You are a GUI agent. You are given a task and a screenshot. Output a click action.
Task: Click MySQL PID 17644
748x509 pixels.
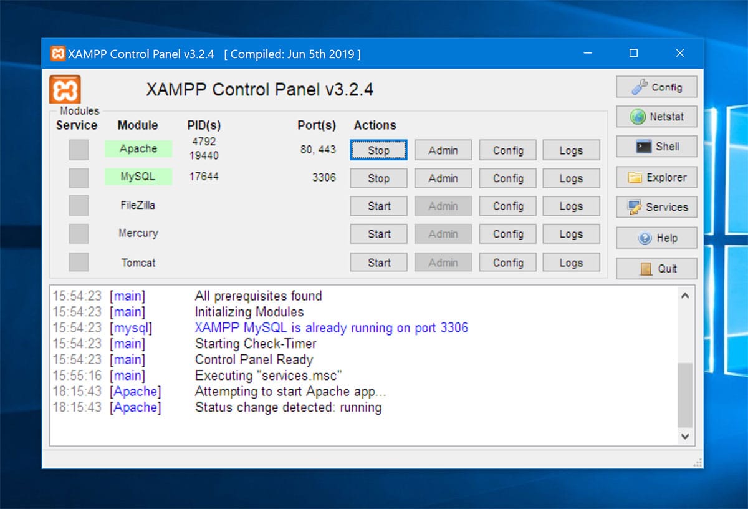coord(204,177)
